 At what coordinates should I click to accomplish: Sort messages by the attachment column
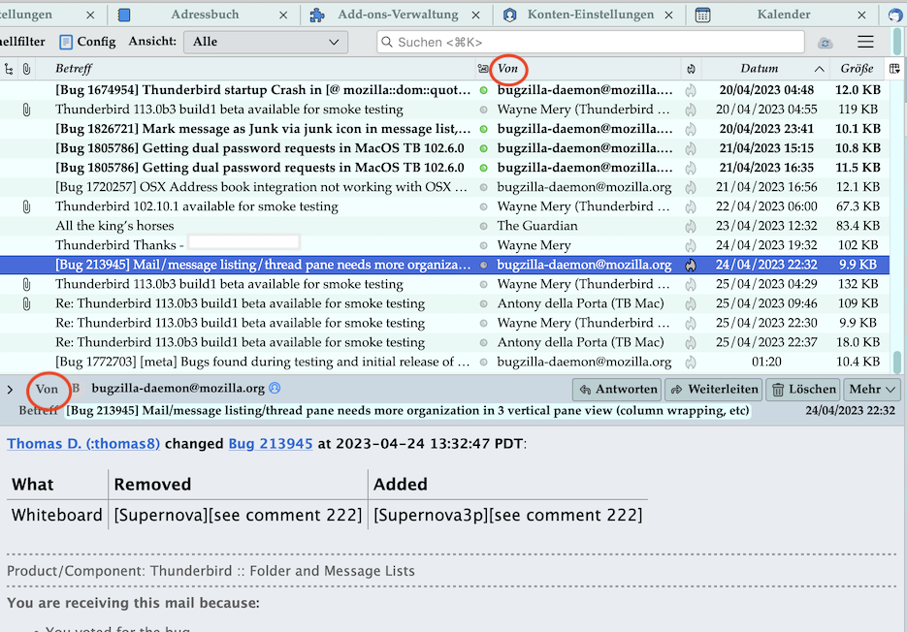point(26,69)
